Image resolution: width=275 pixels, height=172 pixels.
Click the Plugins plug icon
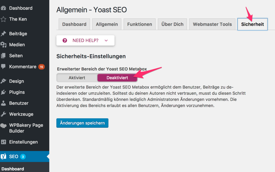(3, 92)
